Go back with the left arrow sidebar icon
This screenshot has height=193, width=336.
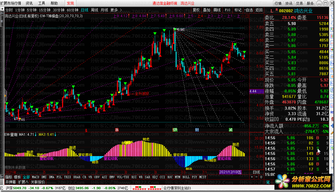click(x=332, y=10)
